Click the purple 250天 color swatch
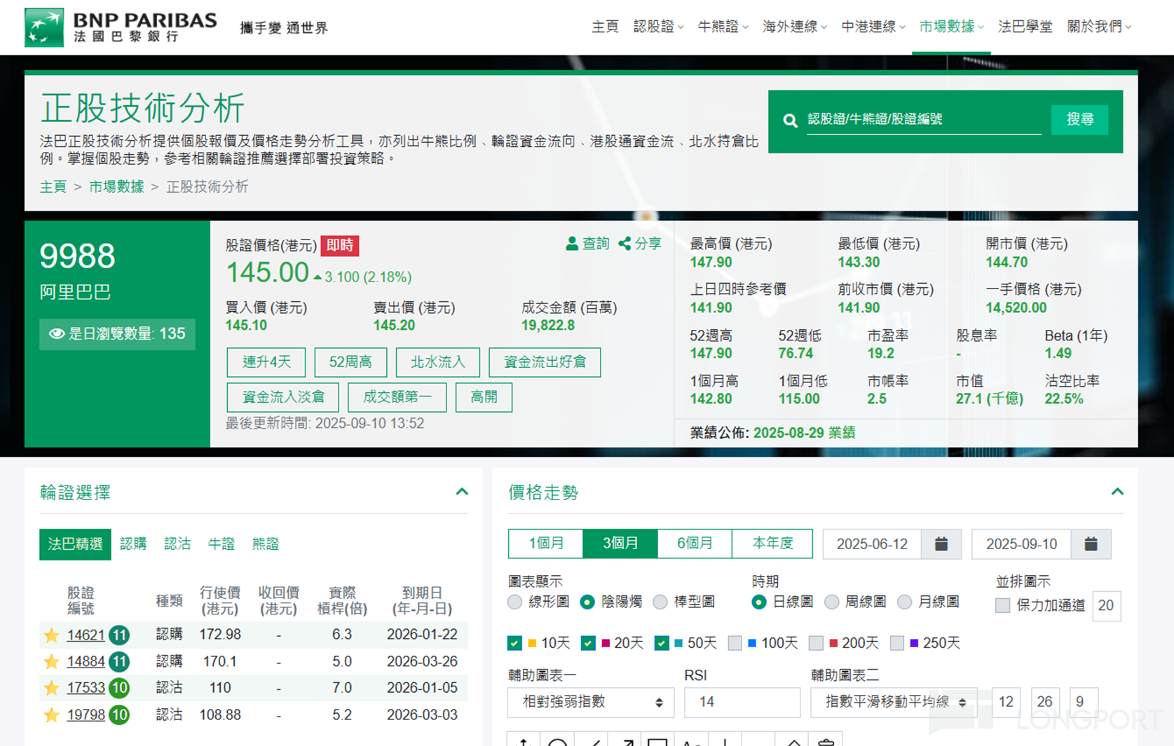Screen dimensions: 1174x746 pos(914,643)
